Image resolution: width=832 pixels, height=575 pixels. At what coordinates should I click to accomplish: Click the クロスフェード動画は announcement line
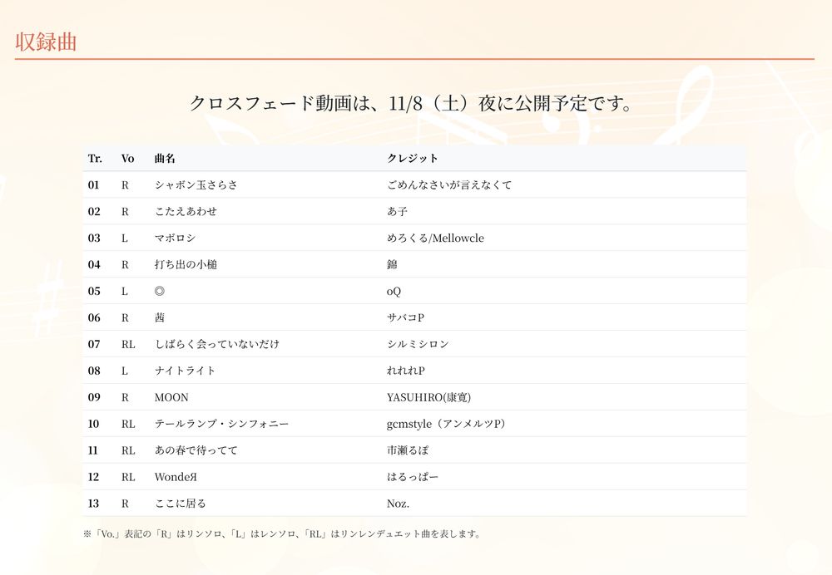point(412,103)
